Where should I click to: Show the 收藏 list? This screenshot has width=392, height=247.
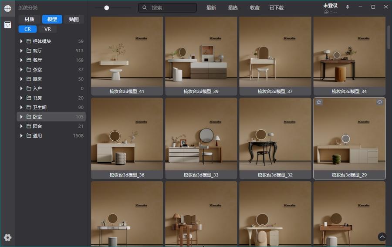click(x=254, y=8)
